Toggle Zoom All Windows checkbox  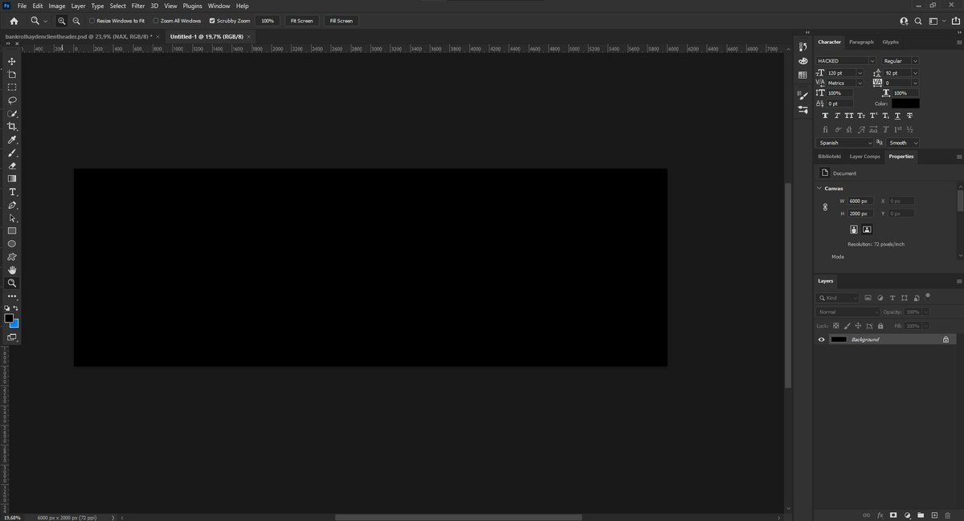pyautogui.click(x=155, y=21)
